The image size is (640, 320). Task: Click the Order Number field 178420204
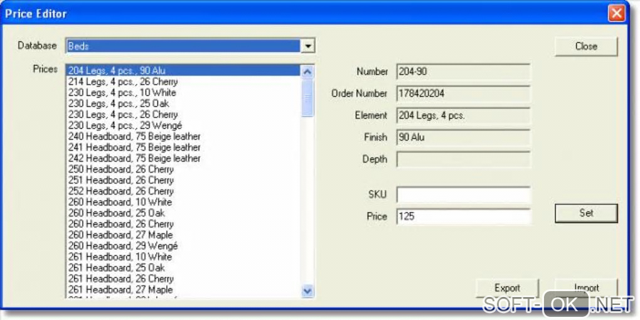click(x=463, y=93)
